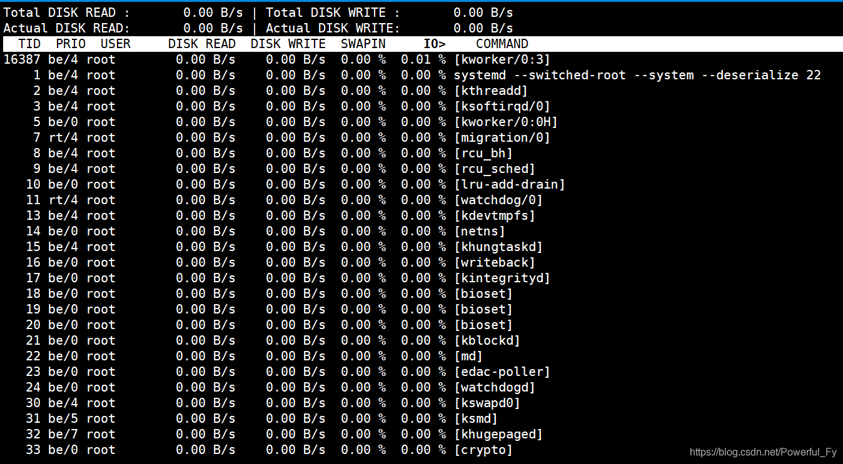This screenshot has height=464, width=843.
Task: Click the SWAPIN column header
Action: tap(363, 44)
